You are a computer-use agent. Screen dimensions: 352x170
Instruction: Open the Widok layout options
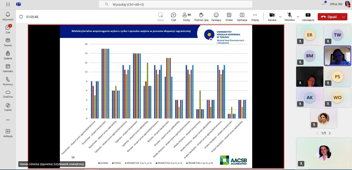coord(229,17)
